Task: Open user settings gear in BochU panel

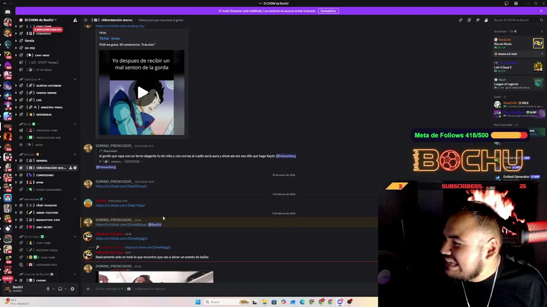Action: pyautogui.click(x=72, y=289)
